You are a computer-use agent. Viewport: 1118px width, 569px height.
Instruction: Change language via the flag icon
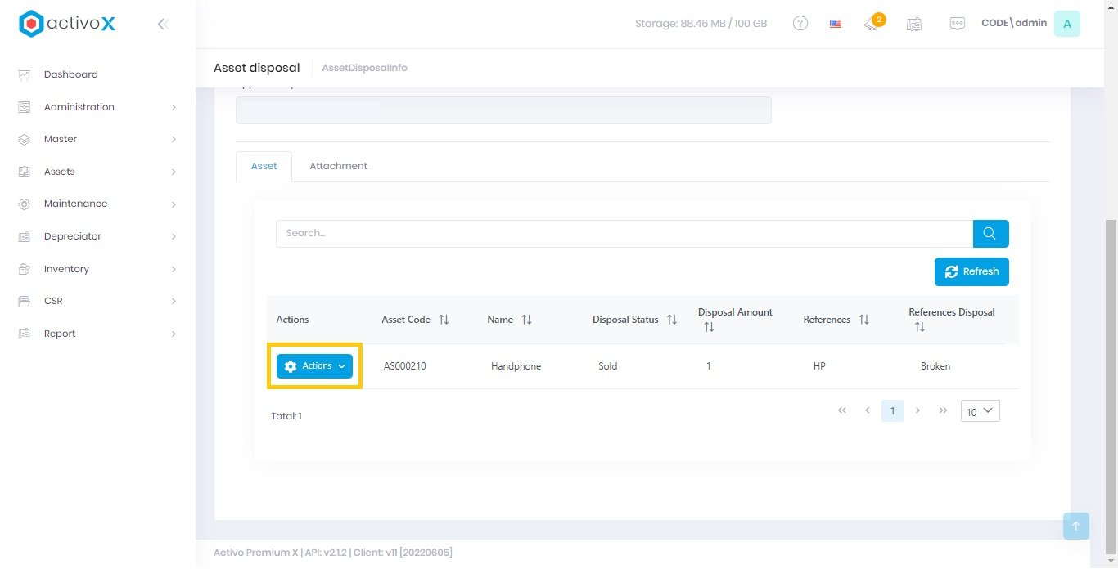[x=835, y=24]
